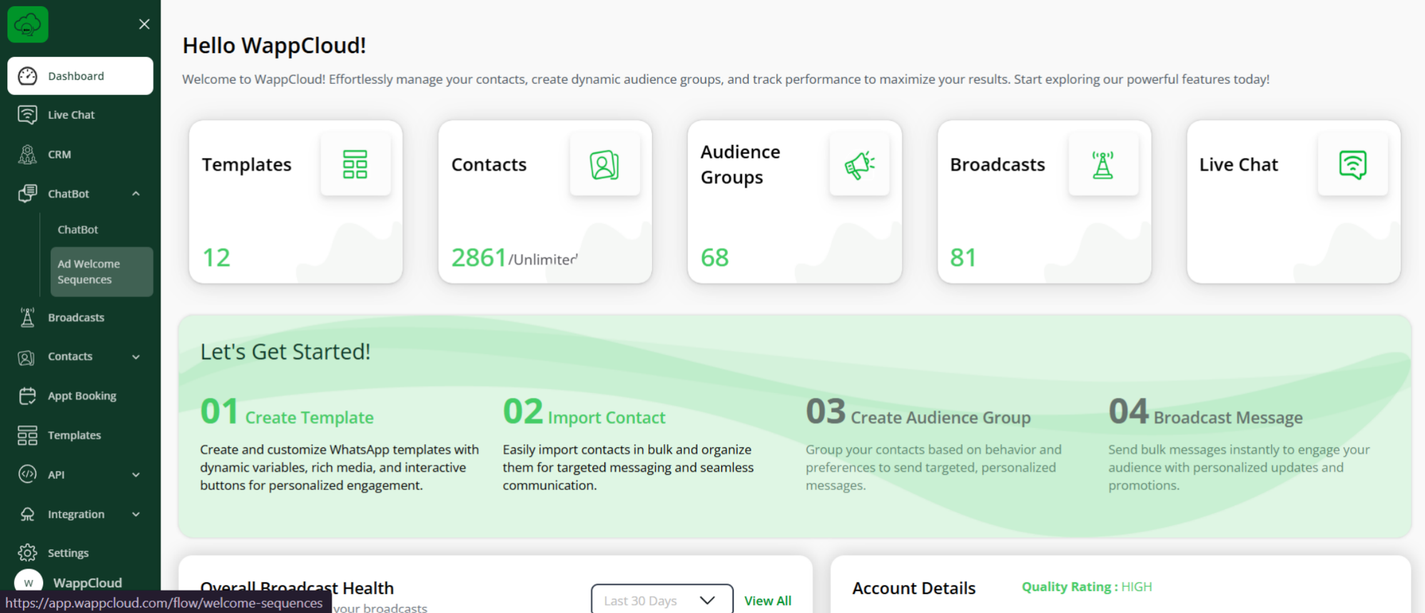Open Appt Booking in the sidebar
The height and width of the screenshot is (613, 1425).
pos(80,395)
